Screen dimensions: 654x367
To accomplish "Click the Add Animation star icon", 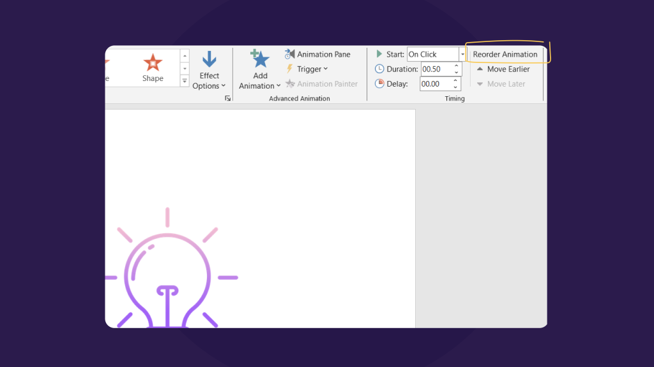I will click(x=259, y=59).
